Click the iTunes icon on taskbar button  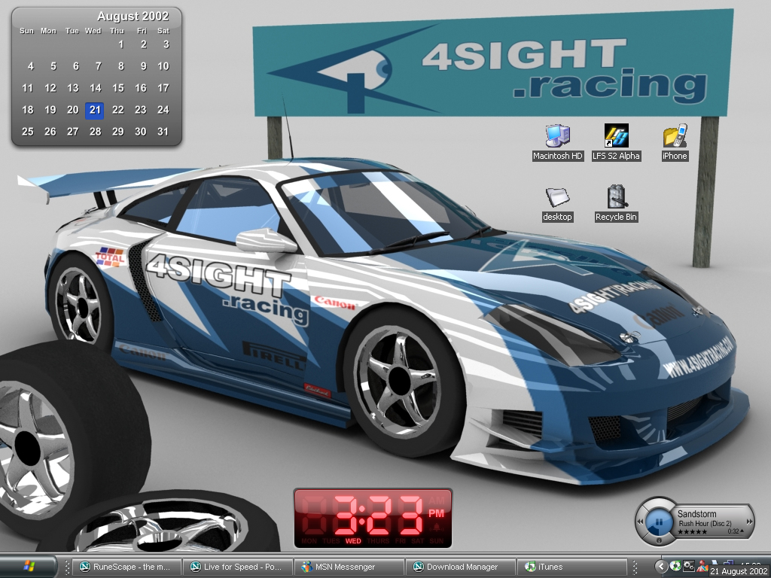coord(530,567)
